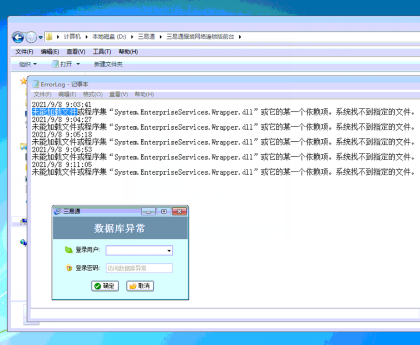The image size is (420, 345).
Task: Select 本地磁盘 (D:) in address path
Action: (x=109, y=37)
